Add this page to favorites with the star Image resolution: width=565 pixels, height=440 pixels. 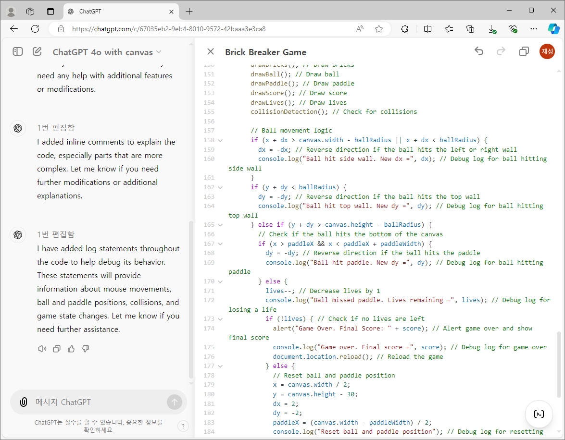click(x=379, y=29)
